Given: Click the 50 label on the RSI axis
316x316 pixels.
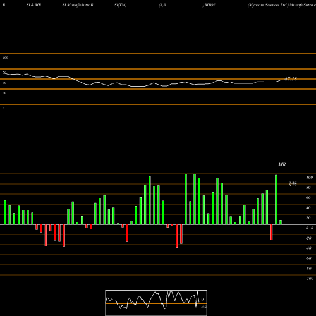Looking at the screenshot, I should (4, 83).
